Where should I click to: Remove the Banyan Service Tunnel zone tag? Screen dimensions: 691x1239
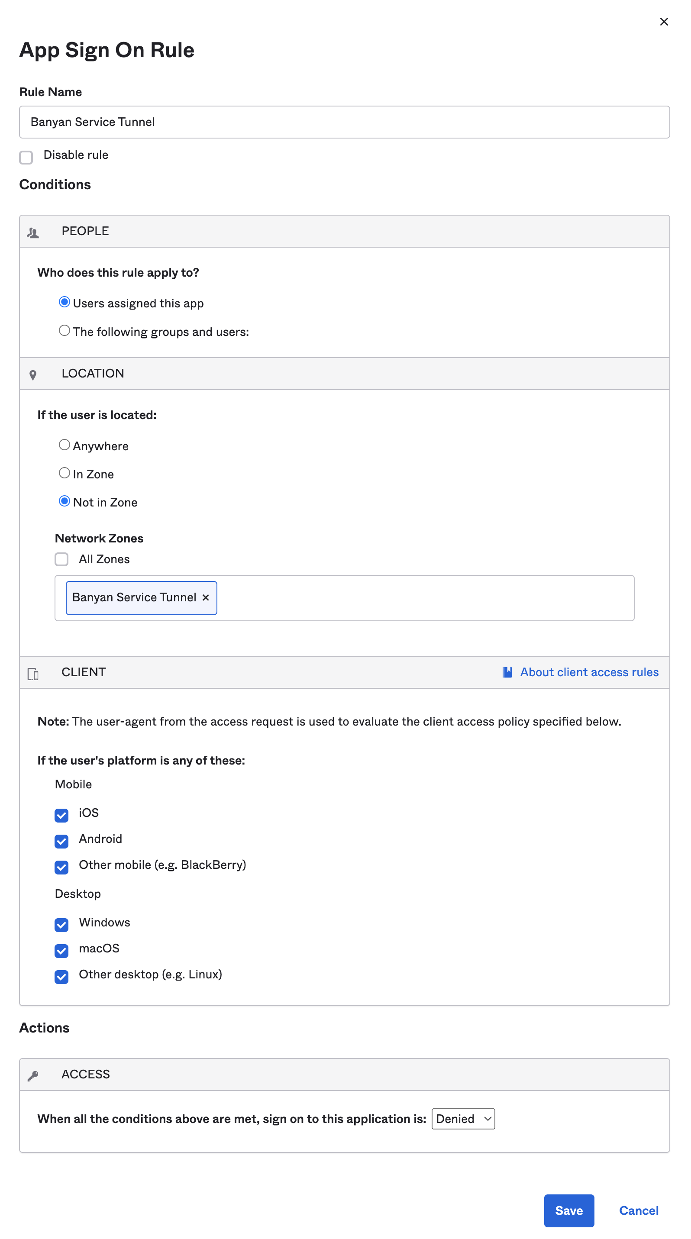tap(205, 597)
